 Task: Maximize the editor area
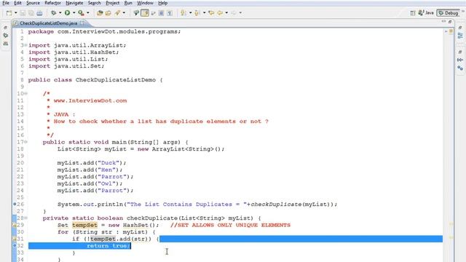[450, 21]
